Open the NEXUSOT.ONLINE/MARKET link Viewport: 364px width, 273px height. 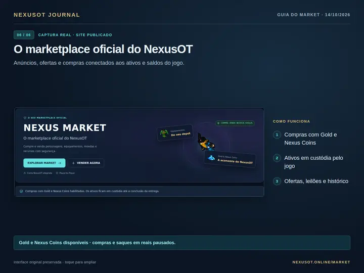click(321, 262)
